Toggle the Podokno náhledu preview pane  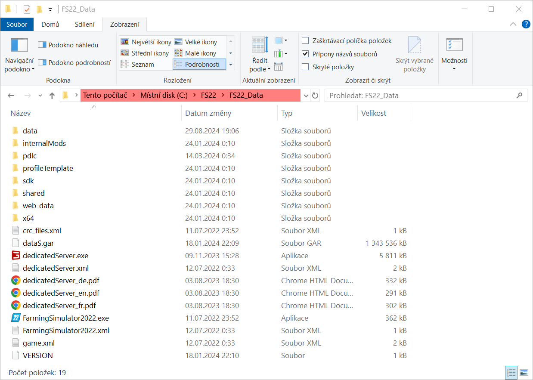[68, 45]
